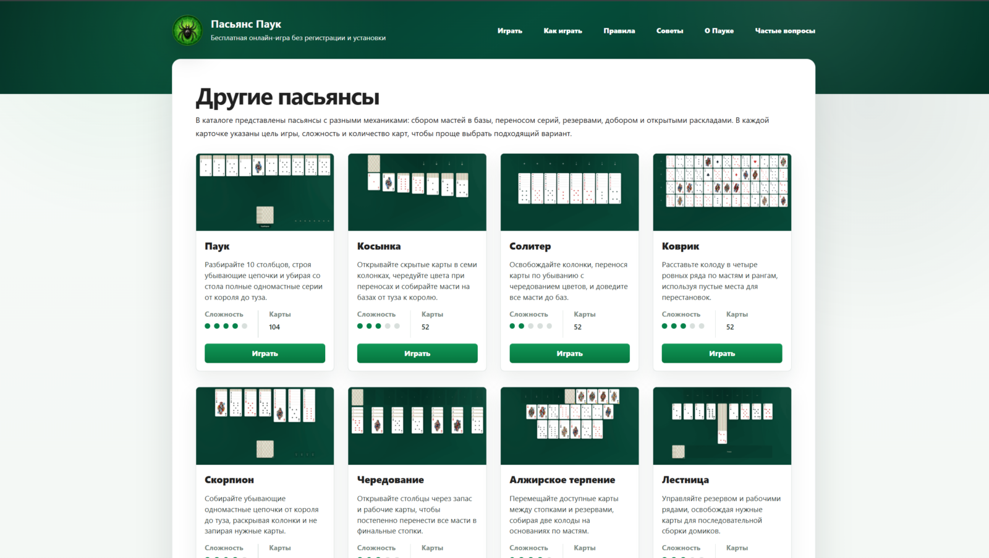
Task: Click the Скорпион description starting Собирайте убывающие
Action: pos(262,515)
